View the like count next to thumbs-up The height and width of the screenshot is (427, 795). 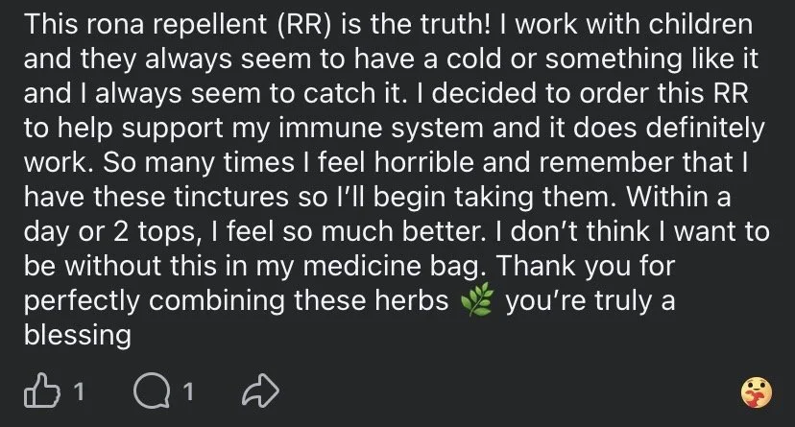point(78,391)
